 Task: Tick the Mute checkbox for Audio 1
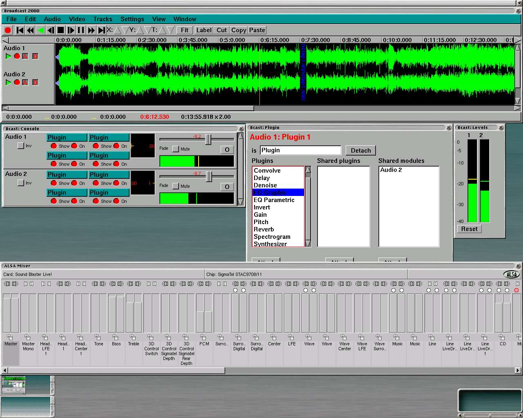pos(176,149)
